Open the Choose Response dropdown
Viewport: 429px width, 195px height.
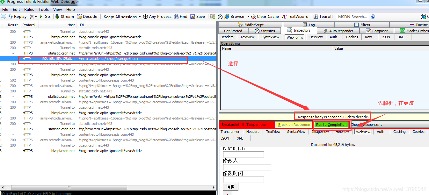[x=367, y=125]
